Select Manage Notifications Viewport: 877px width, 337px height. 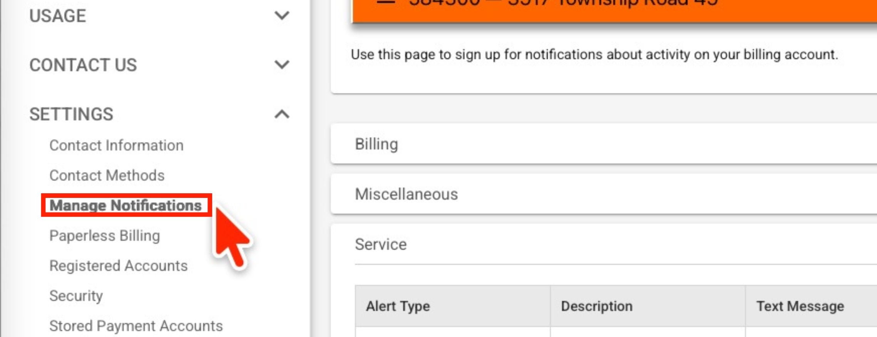point(126,205)
